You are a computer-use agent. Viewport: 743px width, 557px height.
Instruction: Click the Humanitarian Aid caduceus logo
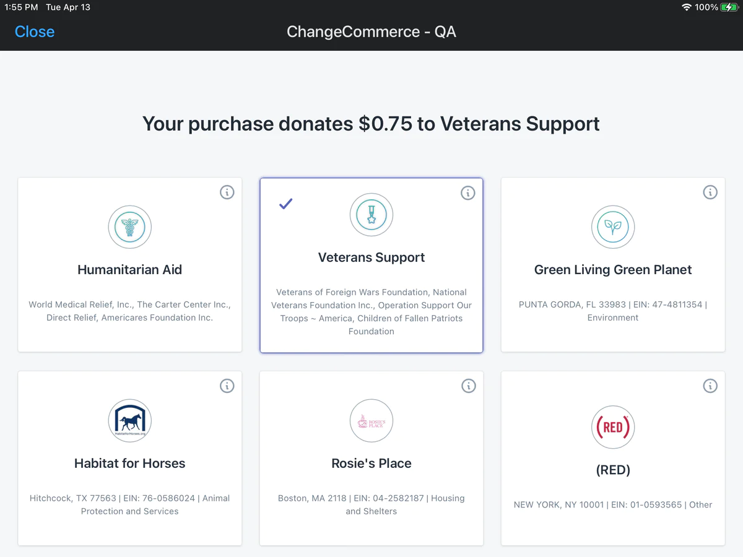[x=130, y=227]
